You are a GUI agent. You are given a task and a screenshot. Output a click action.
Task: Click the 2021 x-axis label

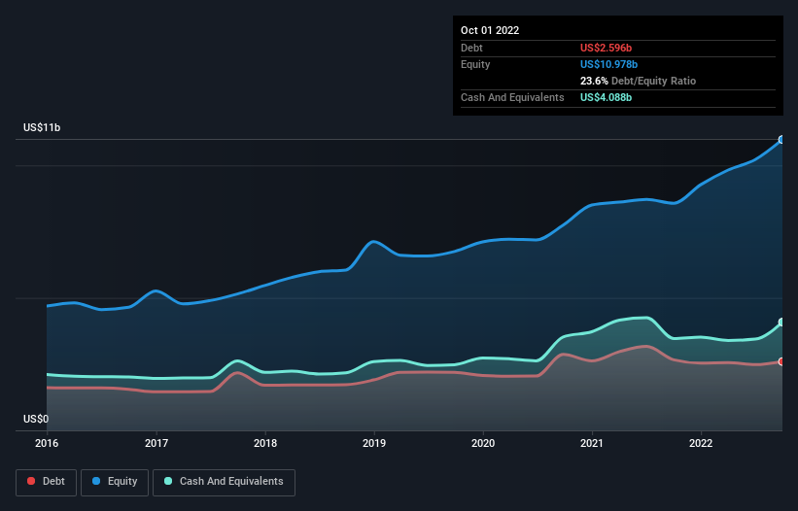point(592,443)
